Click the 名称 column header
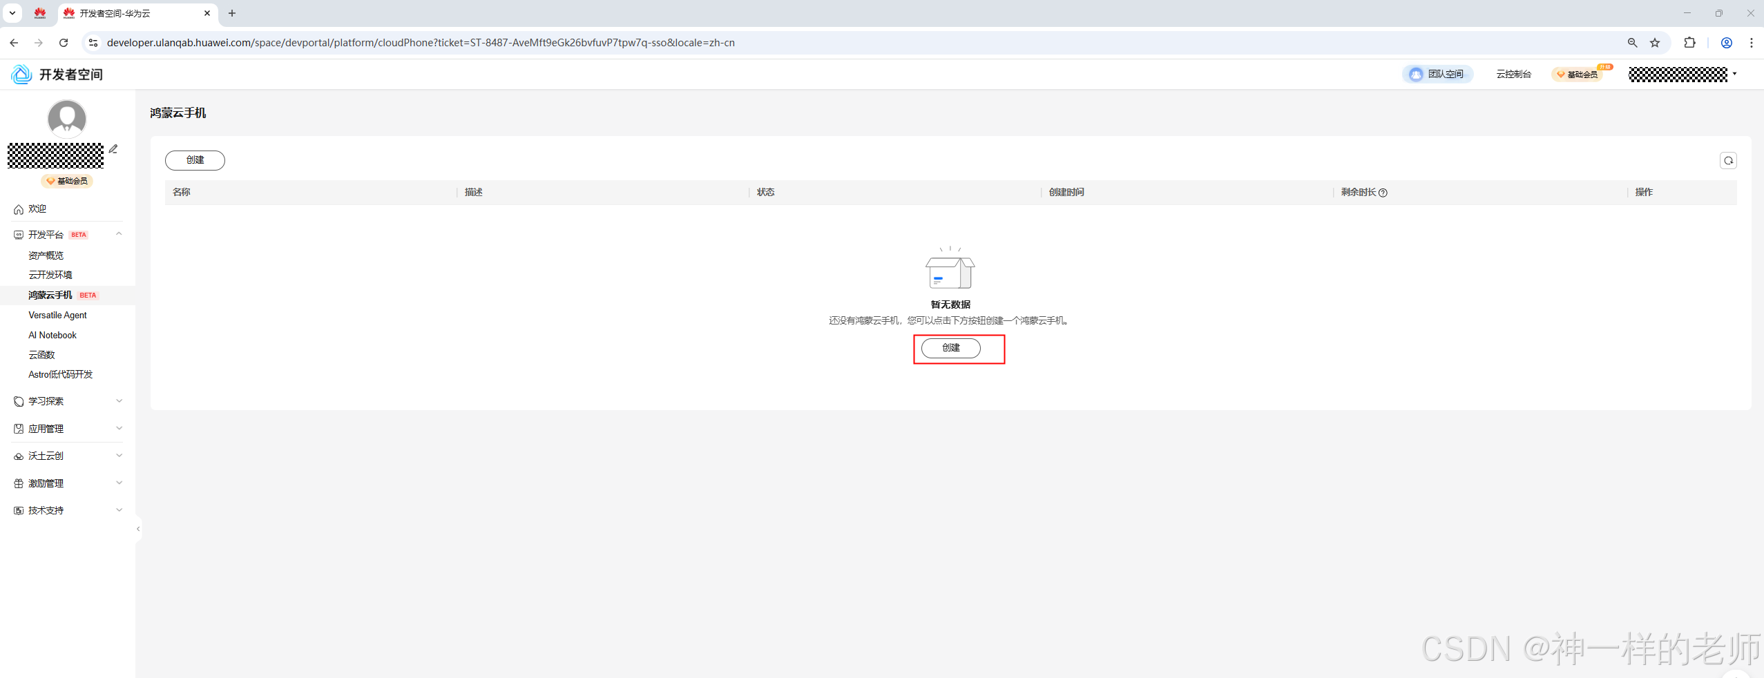The height and width of the screenshot is (678, 1764). point(182,192)
